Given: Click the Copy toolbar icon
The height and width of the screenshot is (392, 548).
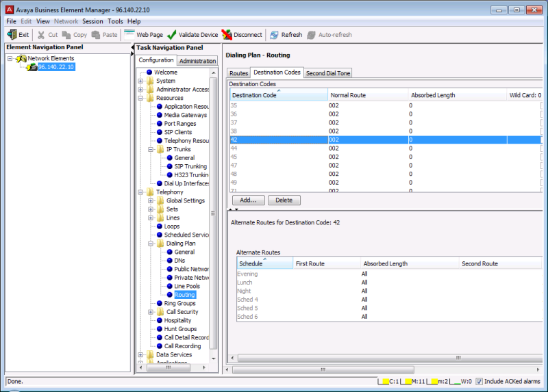Looking at the screenshot, I should 66,35.
